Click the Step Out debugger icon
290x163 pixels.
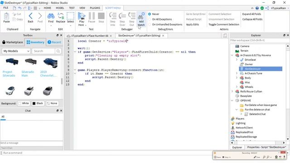(x=132, y=16)
